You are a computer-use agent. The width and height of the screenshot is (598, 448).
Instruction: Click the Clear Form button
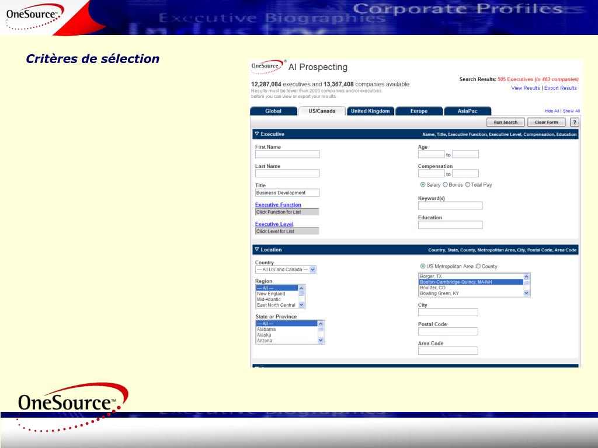pyautogui.click(x=546, y=123)
